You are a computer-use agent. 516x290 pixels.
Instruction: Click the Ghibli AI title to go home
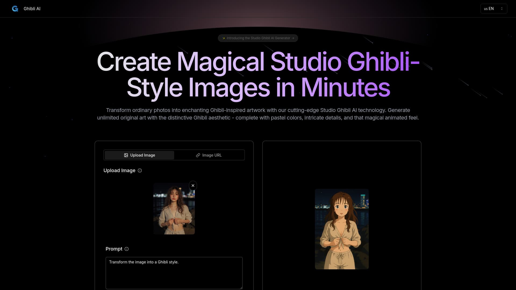(32, 9)
